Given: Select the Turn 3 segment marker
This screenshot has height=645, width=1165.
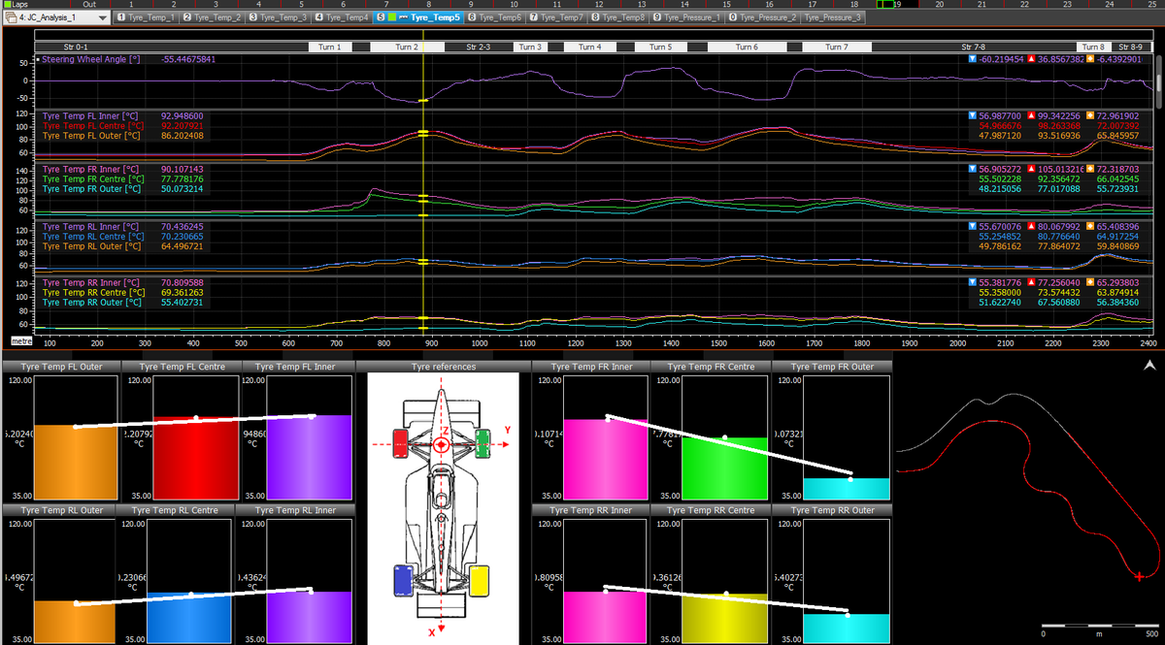Looking at the screenshot, I should coord(529,47).
